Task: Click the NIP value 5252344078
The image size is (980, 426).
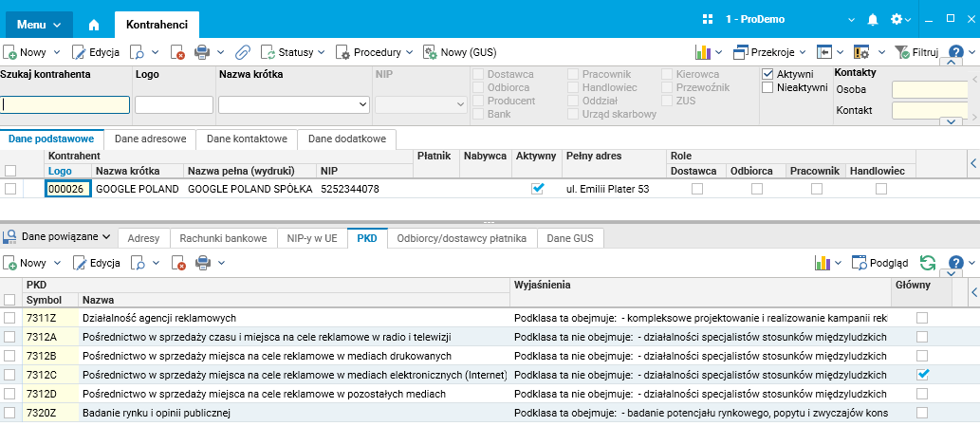Action: (350, 189)
